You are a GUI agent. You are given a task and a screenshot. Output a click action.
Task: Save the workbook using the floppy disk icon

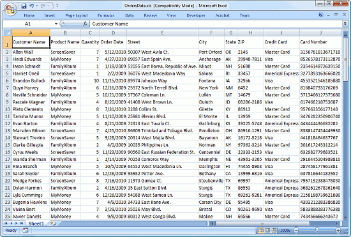[x=24, y=6]
